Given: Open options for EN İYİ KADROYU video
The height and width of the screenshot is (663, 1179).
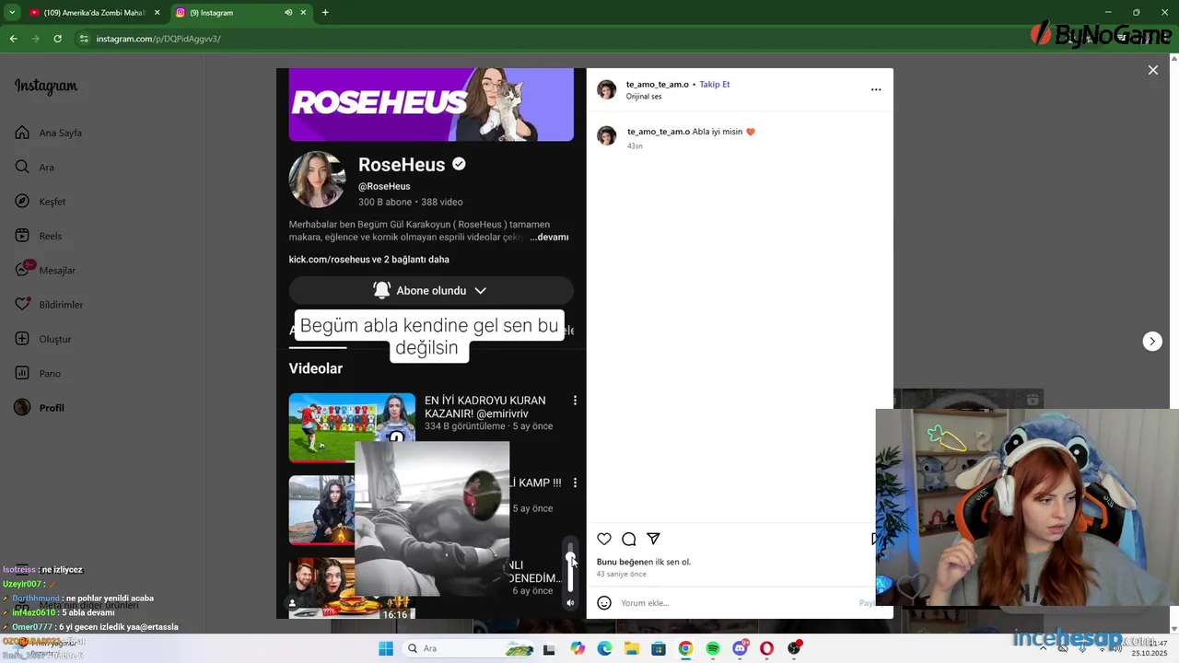Looking at the screenshot, I should (x=575, y=401).
